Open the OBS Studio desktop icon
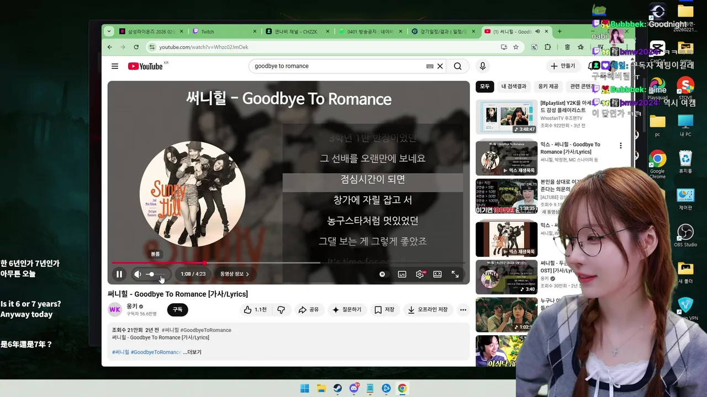The width and height of the screenshot is (707, 397). click(685, 235)
